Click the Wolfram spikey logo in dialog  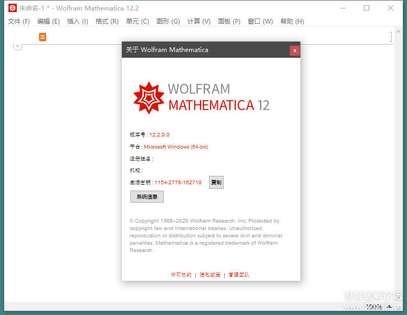149,98
